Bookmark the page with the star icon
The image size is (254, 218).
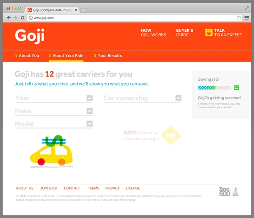239,18
